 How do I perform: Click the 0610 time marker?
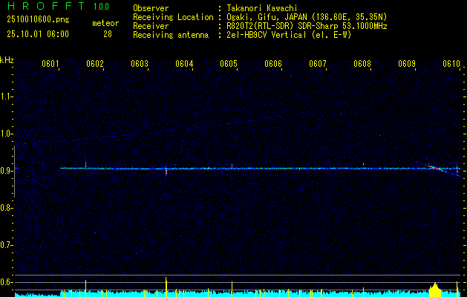451,64
